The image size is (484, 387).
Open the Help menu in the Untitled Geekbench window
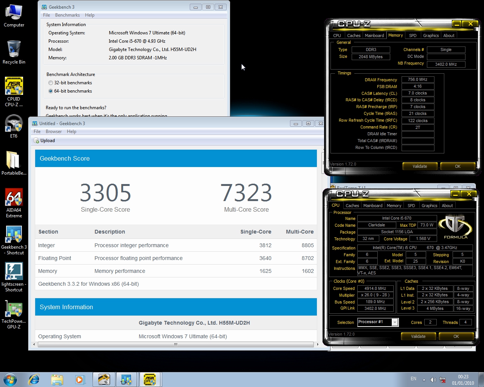(x=71, y=132)
